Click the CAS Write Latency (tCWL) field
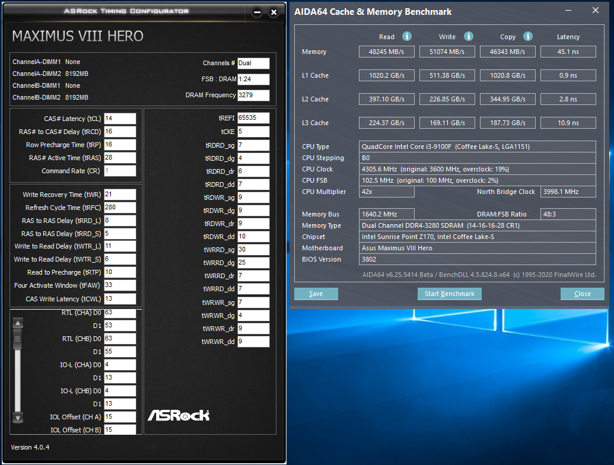 120,299
